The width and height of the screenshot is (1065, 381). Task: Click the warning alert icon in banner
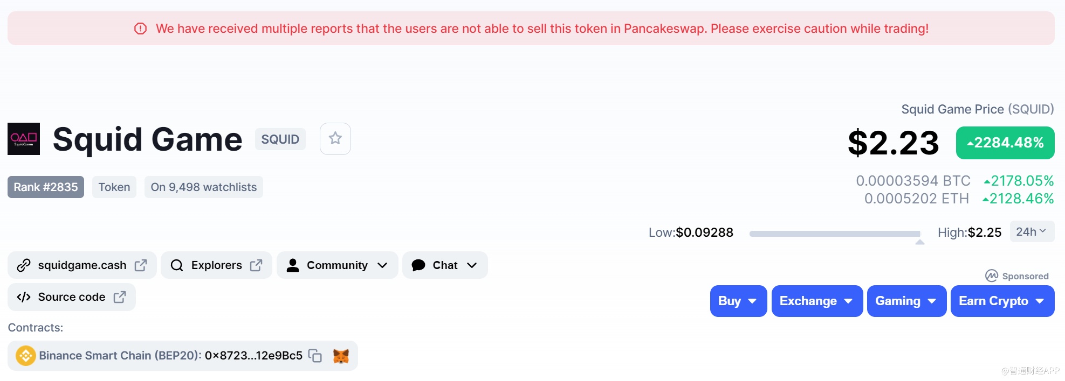140,29
